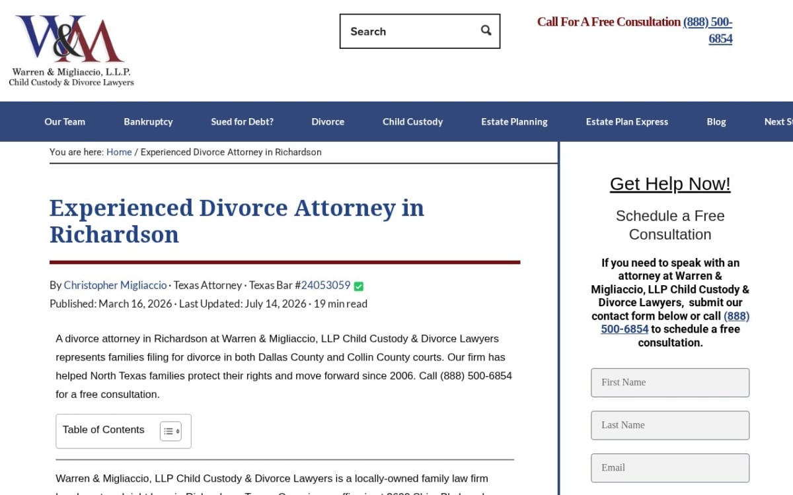Open the Blog menu item

716,121
